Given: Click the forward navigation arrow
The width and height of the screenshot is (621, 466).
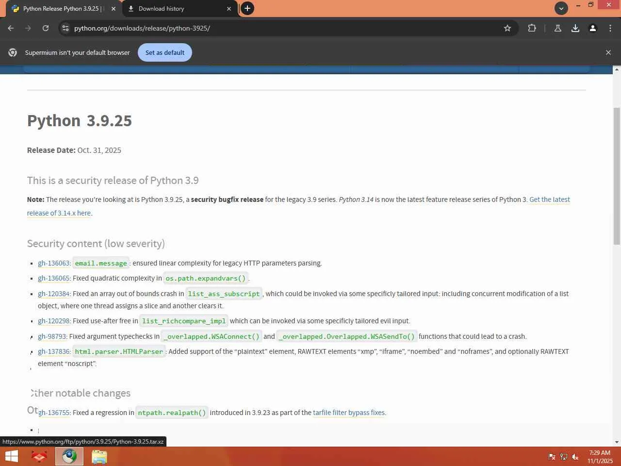Looking at the screenshot, I should point(28,28).
